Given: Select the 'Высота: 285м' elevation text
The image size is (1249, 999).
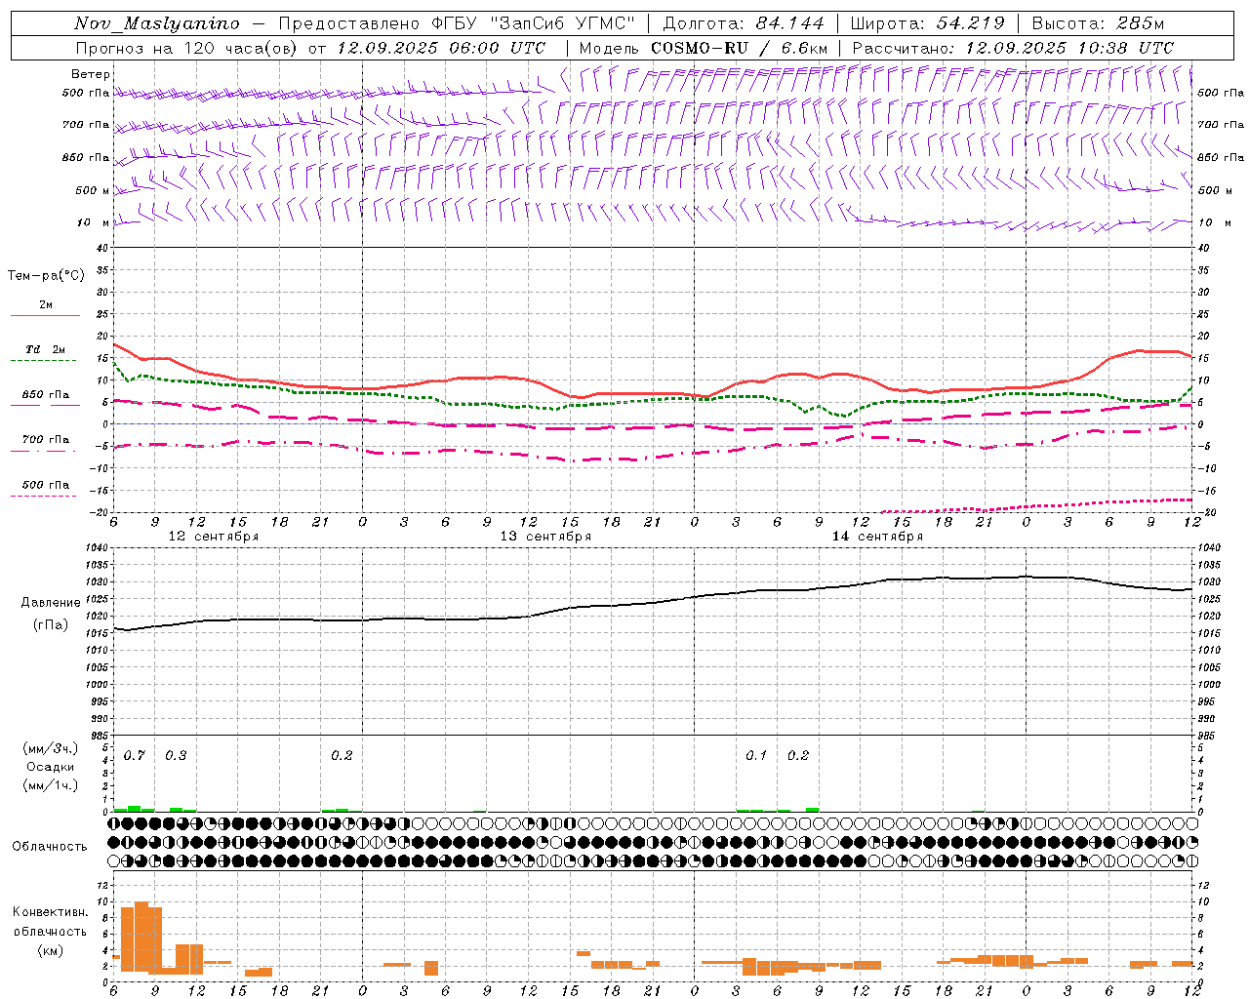Looking at the screenshot, I should [1098, 23].
